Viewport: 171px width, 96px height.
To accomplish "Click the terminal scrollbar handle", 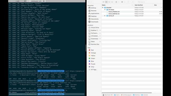I will pyautogui.click(x=86, y=48).
